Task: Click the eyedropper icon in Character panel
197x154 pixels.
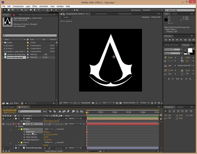Action: pos(186,50)
